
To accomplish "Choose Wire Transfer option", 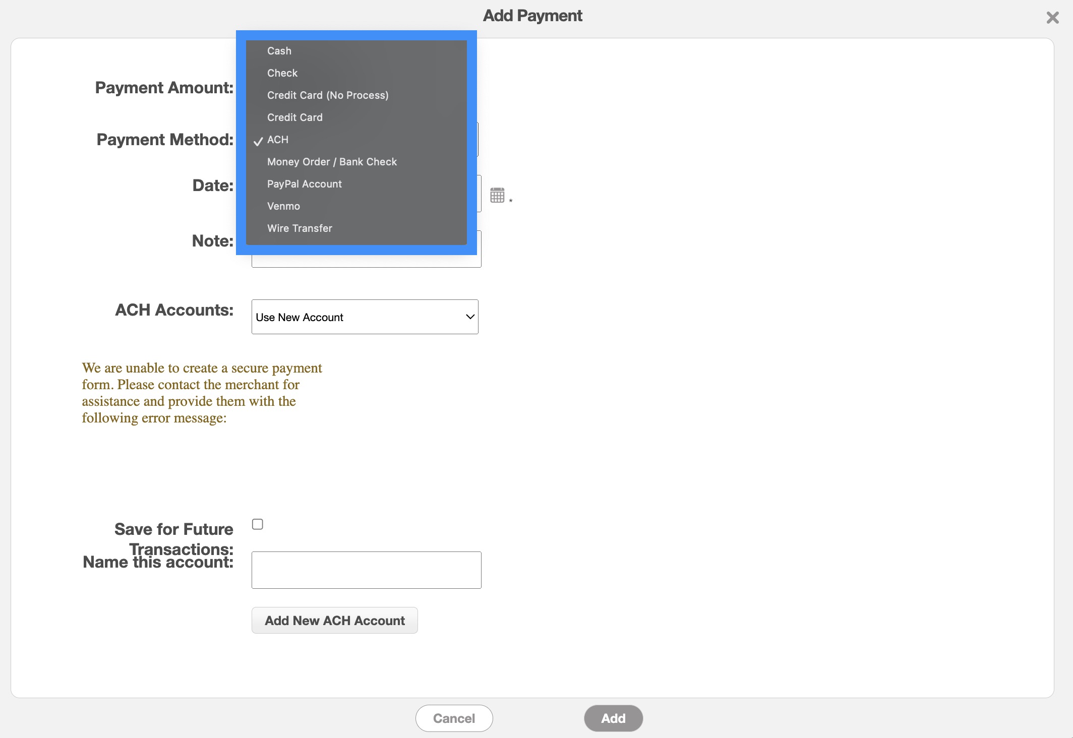I will (300, 228).
